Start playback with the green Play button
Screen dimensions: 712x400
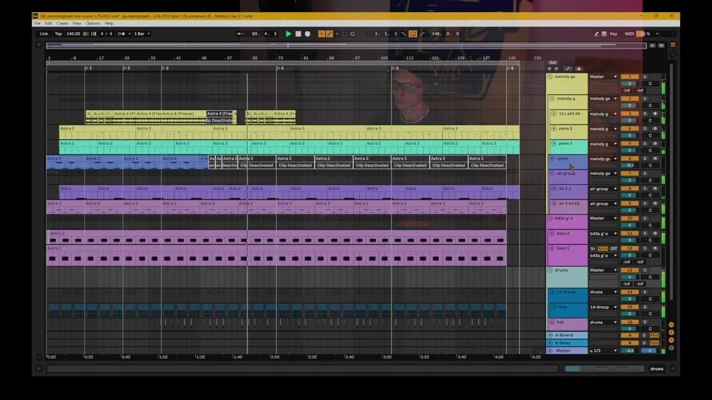(x=288, y=34)
